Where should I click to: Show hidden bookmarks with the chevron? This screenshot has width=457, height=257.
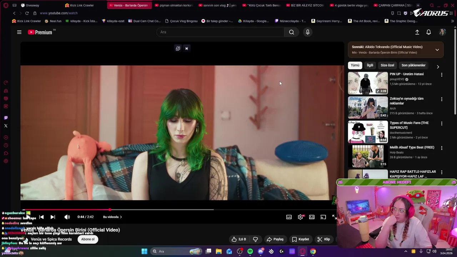[452, 21]
